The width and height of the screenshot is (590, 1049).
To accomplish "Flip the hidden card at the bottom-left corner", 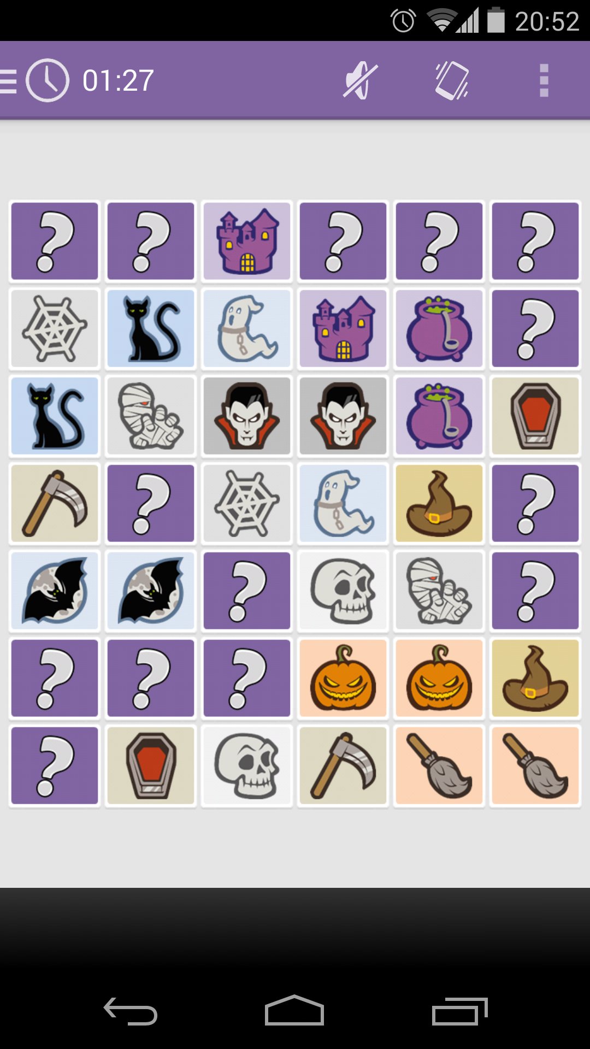I will (x=55, y=765).
